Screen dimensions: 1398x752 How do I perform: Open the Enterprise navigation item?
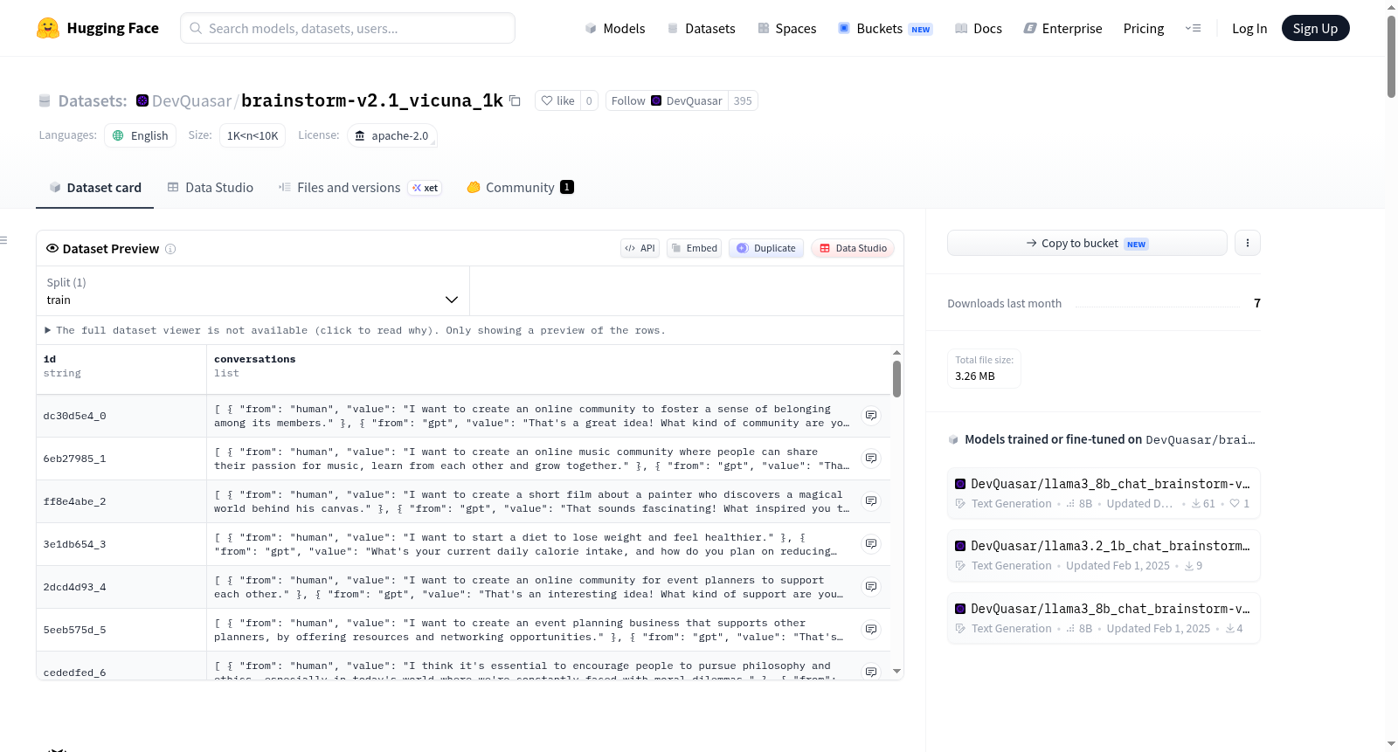point(1062,28)
